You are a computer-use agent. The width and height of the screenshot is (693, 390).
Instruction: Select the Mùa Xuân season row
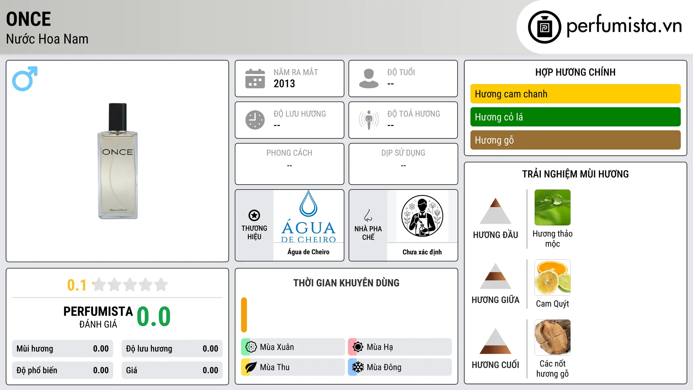pos(293,347)
